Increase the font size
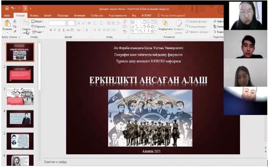Viewport: 269px width, 167px height. [x=79, y=23]
